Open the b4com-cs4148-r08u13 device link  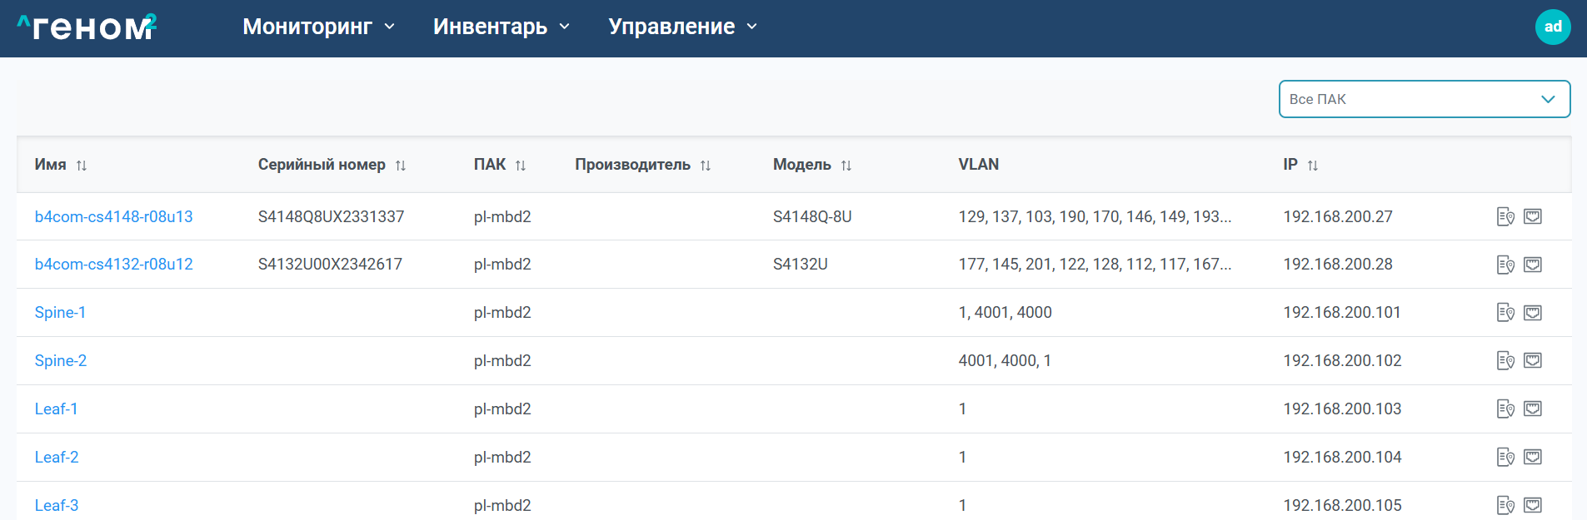[113, 217]
